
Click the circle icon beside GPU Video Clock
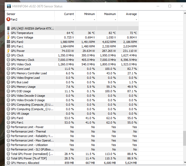coord(8,64)
